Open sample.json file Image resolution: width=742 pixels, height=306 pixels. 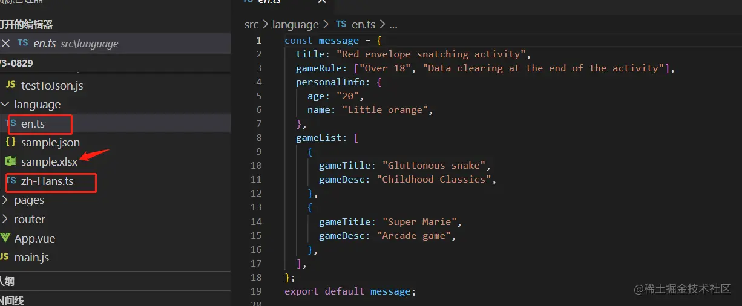pos(50,143)
